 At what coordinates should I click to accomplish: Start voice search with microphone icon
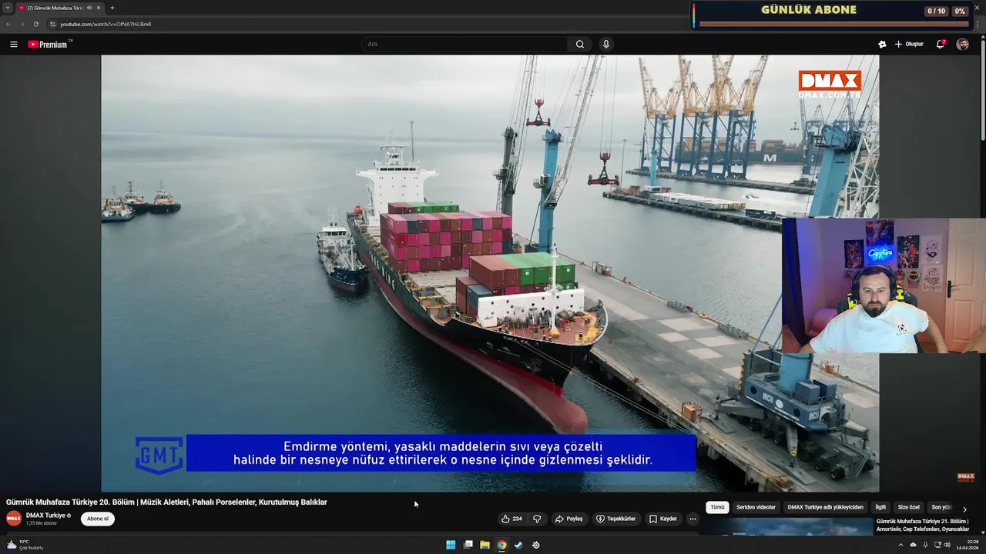606,44
